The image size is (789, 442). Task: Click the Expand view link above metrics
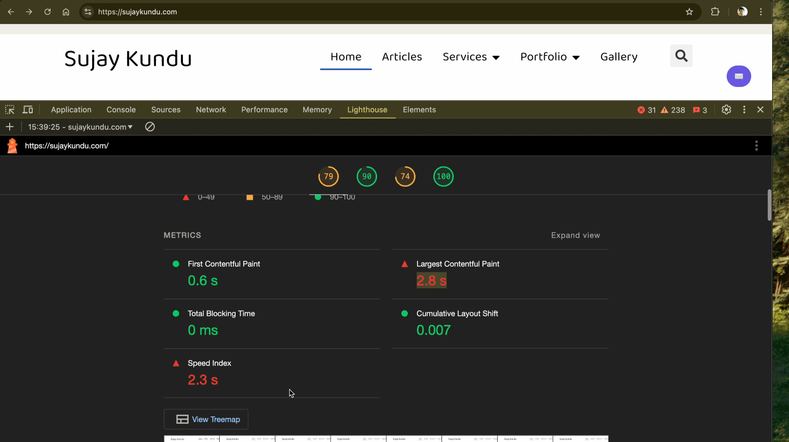[x=575, y=235]
